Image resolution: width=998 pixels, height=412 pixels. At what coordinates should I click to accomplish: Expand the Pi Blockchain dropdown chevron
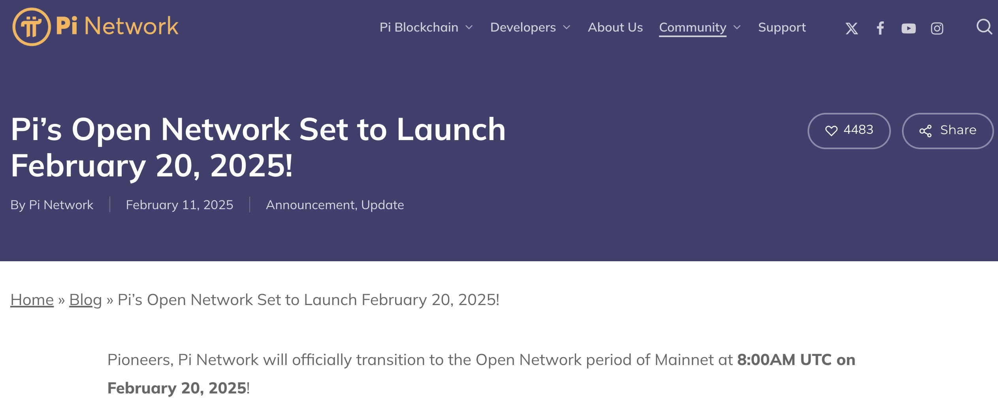[x=469, y=27]
